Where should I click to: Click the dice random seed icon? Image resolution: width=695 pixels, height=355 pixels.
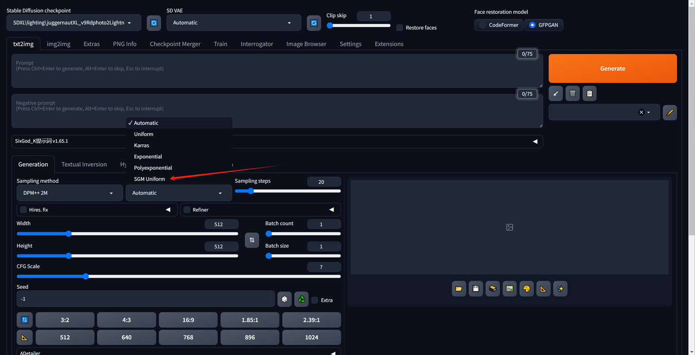pyautogui.click(x=284, y=299)
